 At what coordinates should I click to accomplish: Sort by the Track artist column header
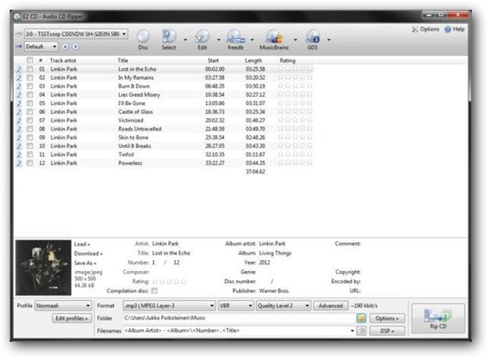pos(63,60)
